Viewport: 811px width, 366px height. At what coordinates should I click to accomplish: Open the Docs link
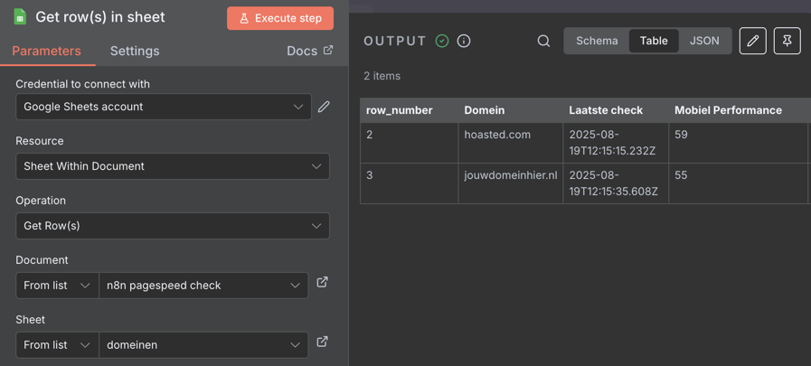tap(310, 51)
